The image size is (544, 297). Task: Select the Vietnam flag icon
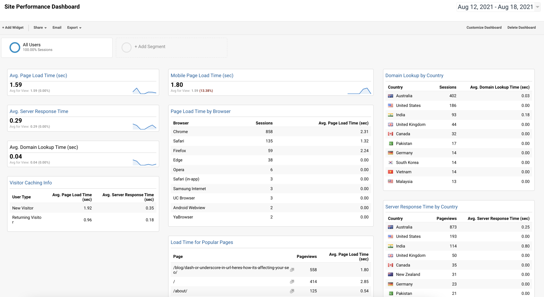click(x=391, y=172)
